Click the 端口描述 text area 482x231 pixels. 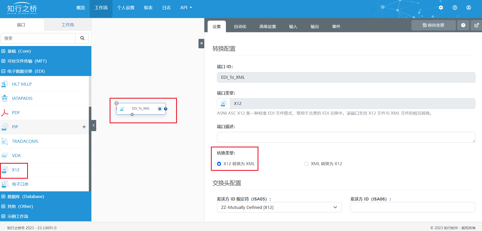coord(346,137)
